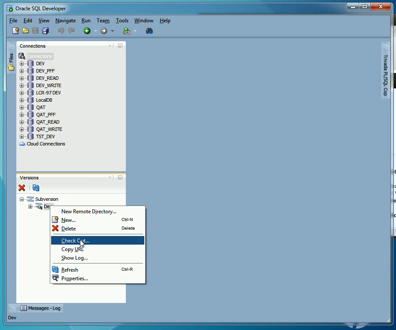Click the Messages - Log icon
Viewport: 396px width, 330px height.
[24, 308]
